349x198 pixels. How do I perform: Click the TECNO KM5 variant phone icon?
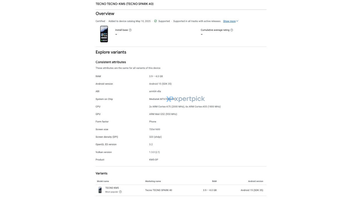coord(100,190)
